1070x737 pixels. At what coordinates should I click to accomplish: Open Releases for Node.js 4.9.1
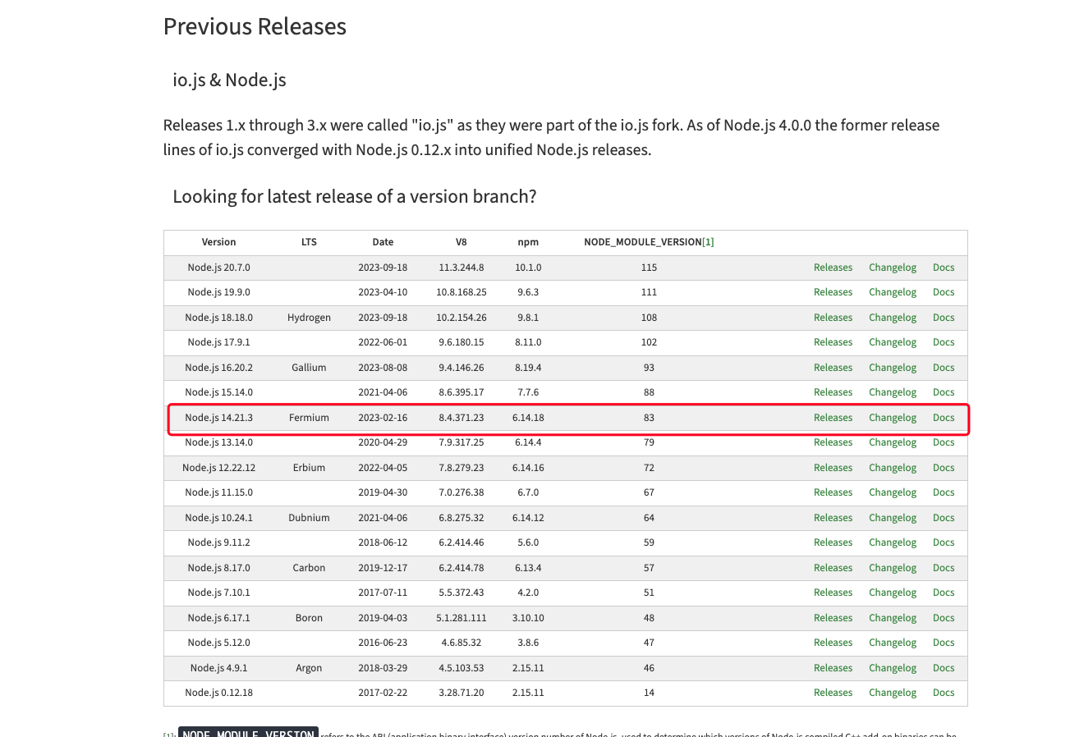[833, 668]
